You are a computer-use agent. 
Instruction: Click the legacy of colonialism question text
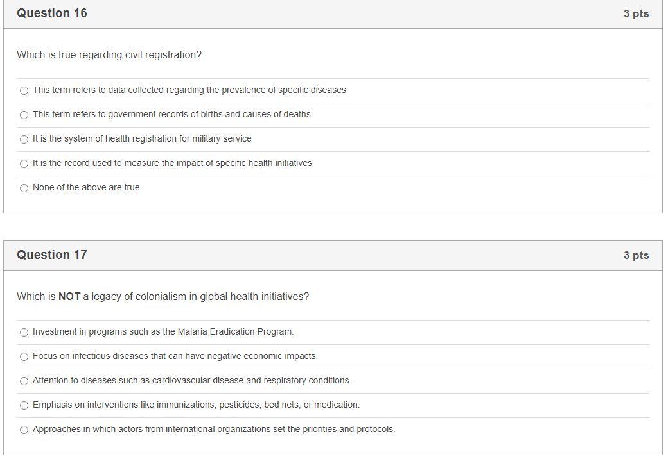click(163, 297)
